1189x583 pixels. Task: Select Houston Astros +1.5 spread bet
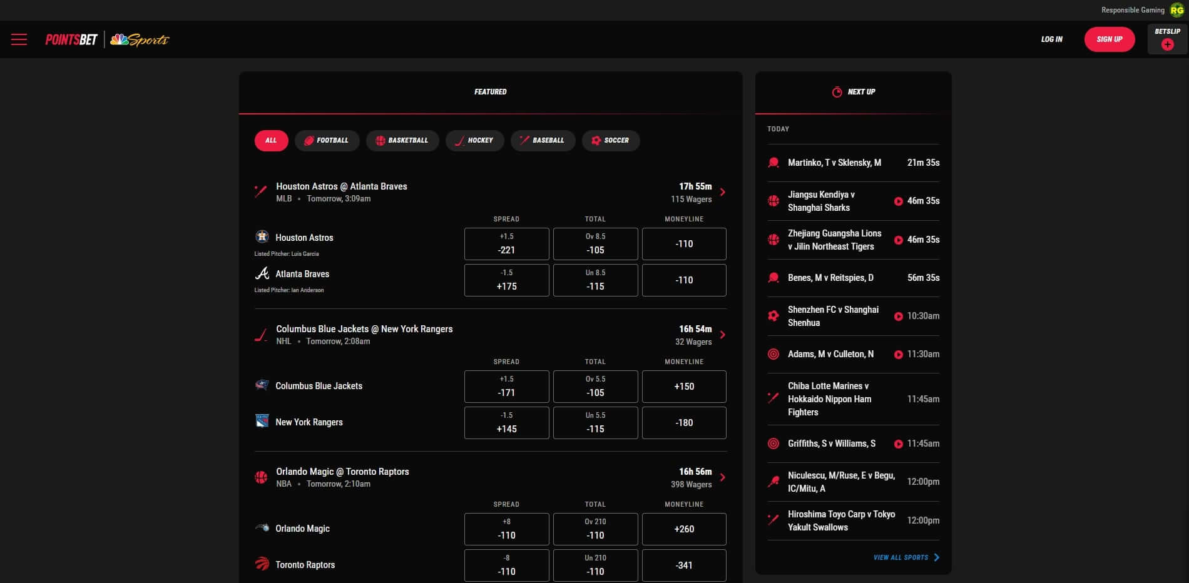(x=506, y=244)
